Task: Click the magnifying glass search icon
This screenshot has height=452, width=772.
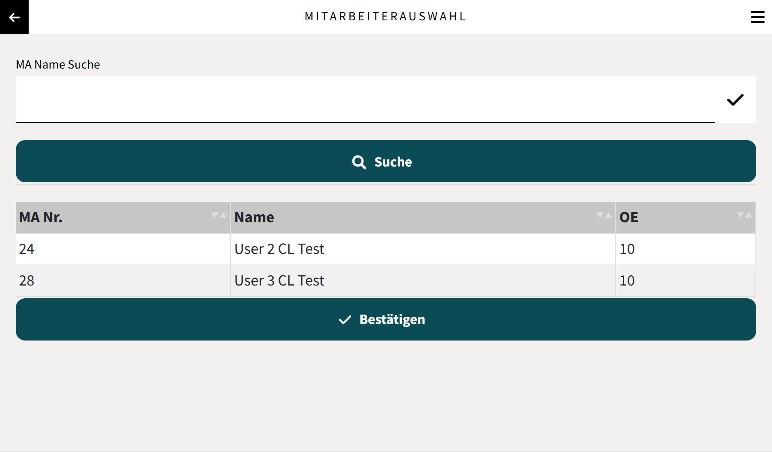Action: coord(359,162)
